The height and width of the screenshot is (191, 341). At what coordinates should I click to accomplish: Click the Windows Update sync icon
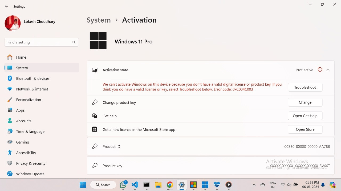(10, 174)
